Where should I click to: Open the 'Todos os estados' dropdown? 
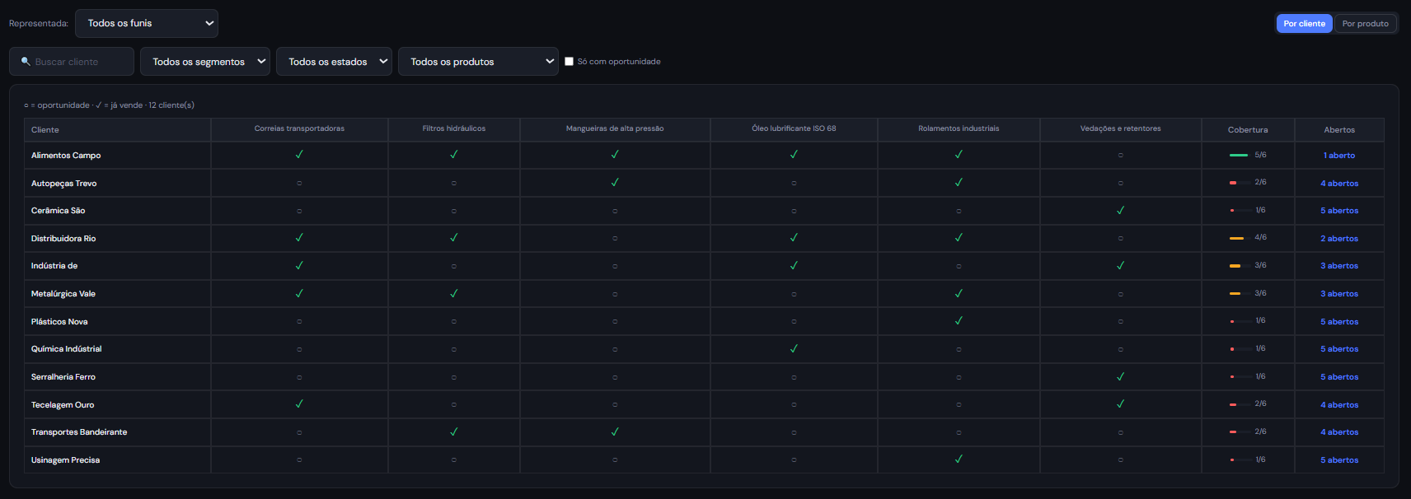point(334,62)
